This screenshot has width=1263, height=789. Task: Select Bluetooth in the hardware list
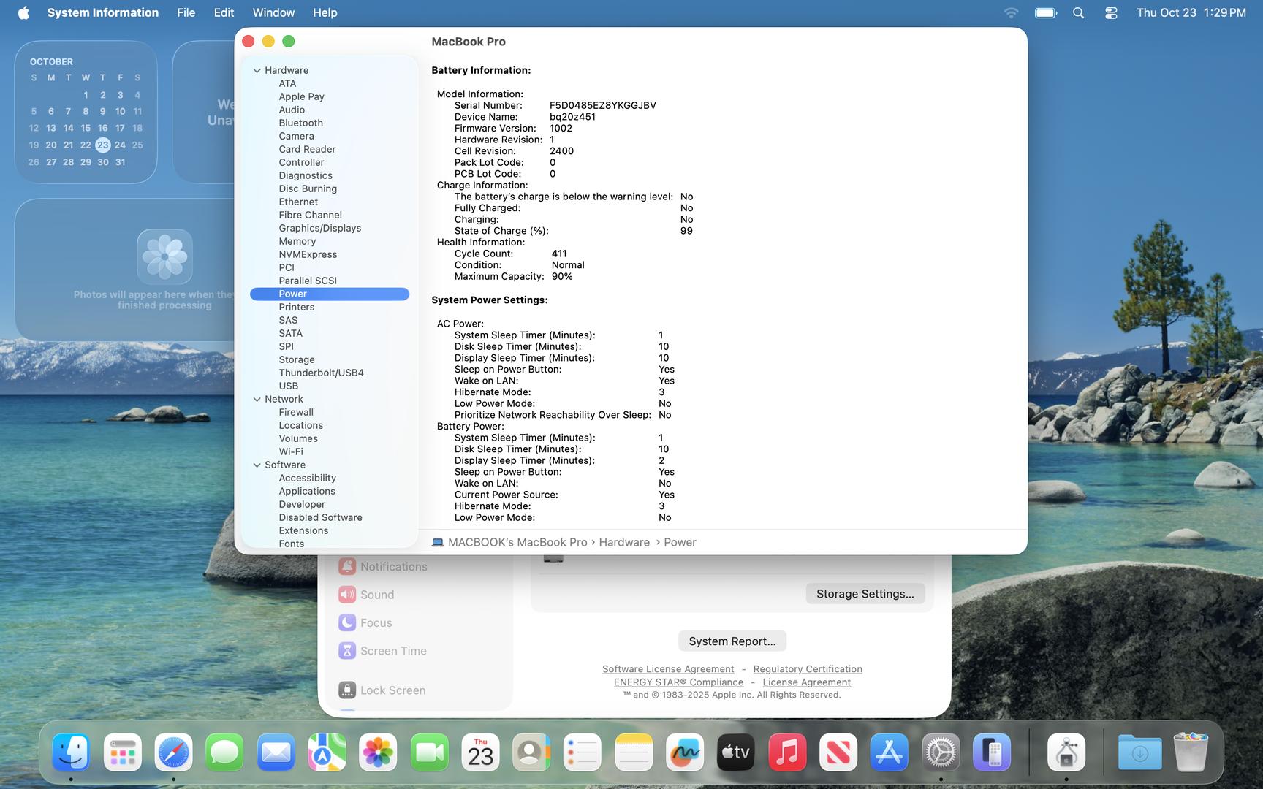click(300, 123)
